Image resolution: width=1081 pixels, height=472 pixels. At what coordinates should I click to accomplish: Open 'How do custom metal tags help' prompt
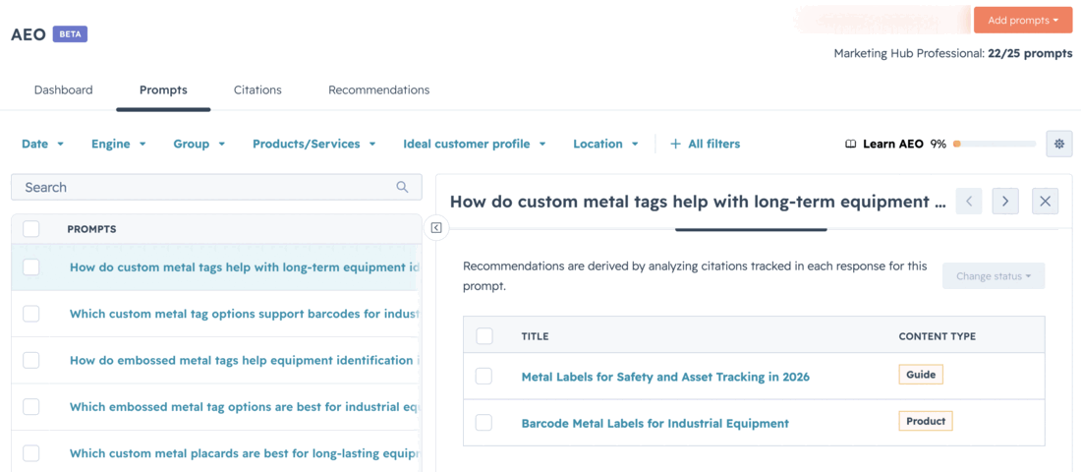coord(245,267)
